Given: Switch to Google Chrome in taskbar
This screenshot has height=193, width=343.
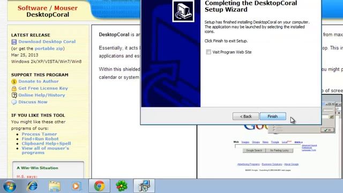Looking at the screenshot, I should pyautogui.click(x=99, y=186).
